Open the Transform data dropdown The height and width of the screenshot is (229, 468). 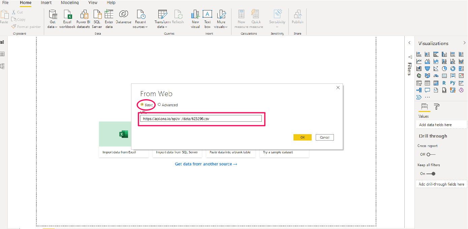(162, 19)
